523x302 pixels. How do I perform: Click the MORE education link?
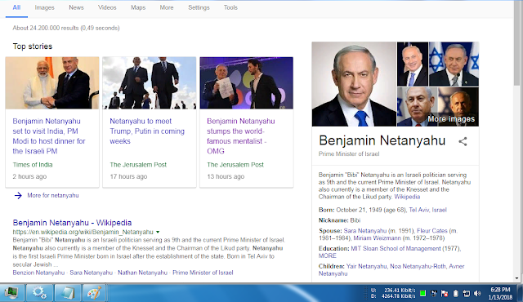pyautogui.click(x=328, y=256)
